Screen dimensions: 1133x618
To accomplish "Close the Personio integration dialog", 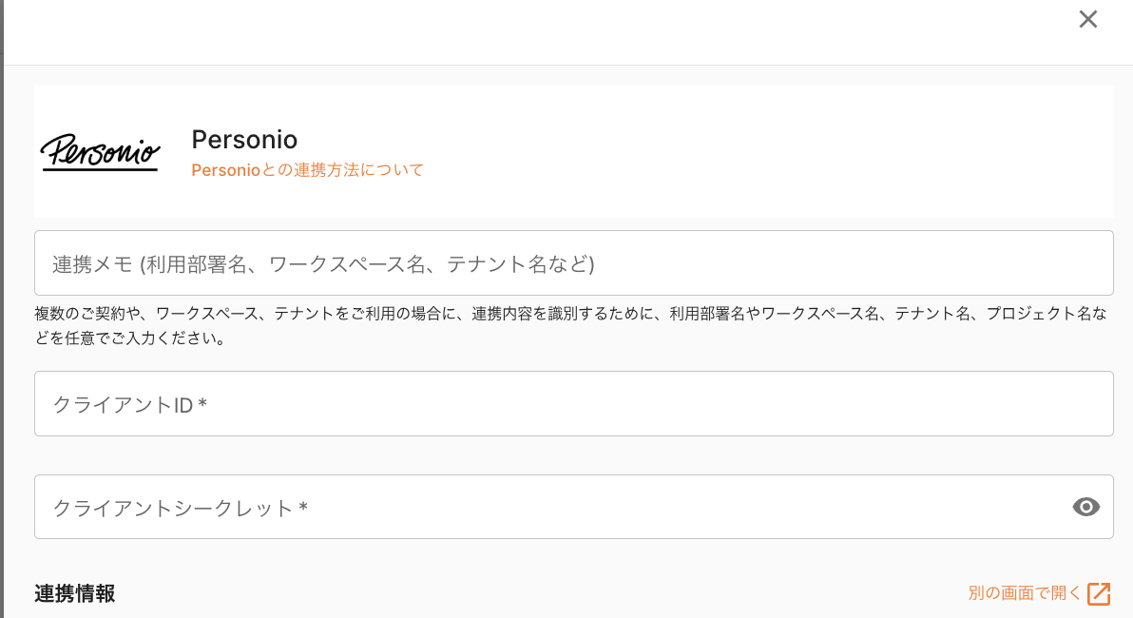I will pyautogui.click(x=1088, y=20).
